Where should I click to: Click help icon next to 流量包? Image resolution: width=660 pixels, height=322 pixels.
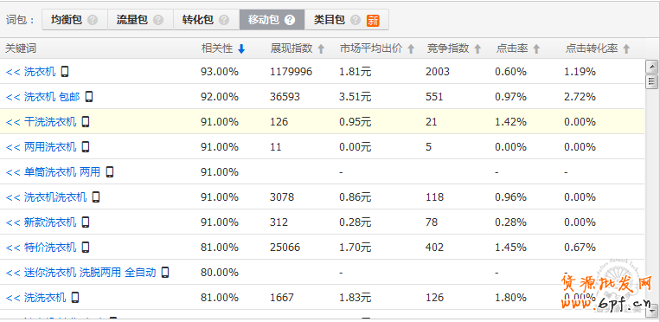157,20
